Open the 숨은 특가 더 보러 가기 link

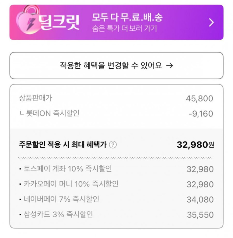click(124, 28)
